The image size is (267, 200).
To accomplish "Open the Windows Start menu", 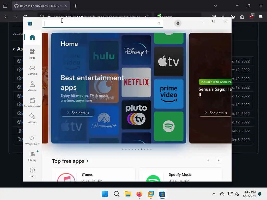I will point(105,194).
